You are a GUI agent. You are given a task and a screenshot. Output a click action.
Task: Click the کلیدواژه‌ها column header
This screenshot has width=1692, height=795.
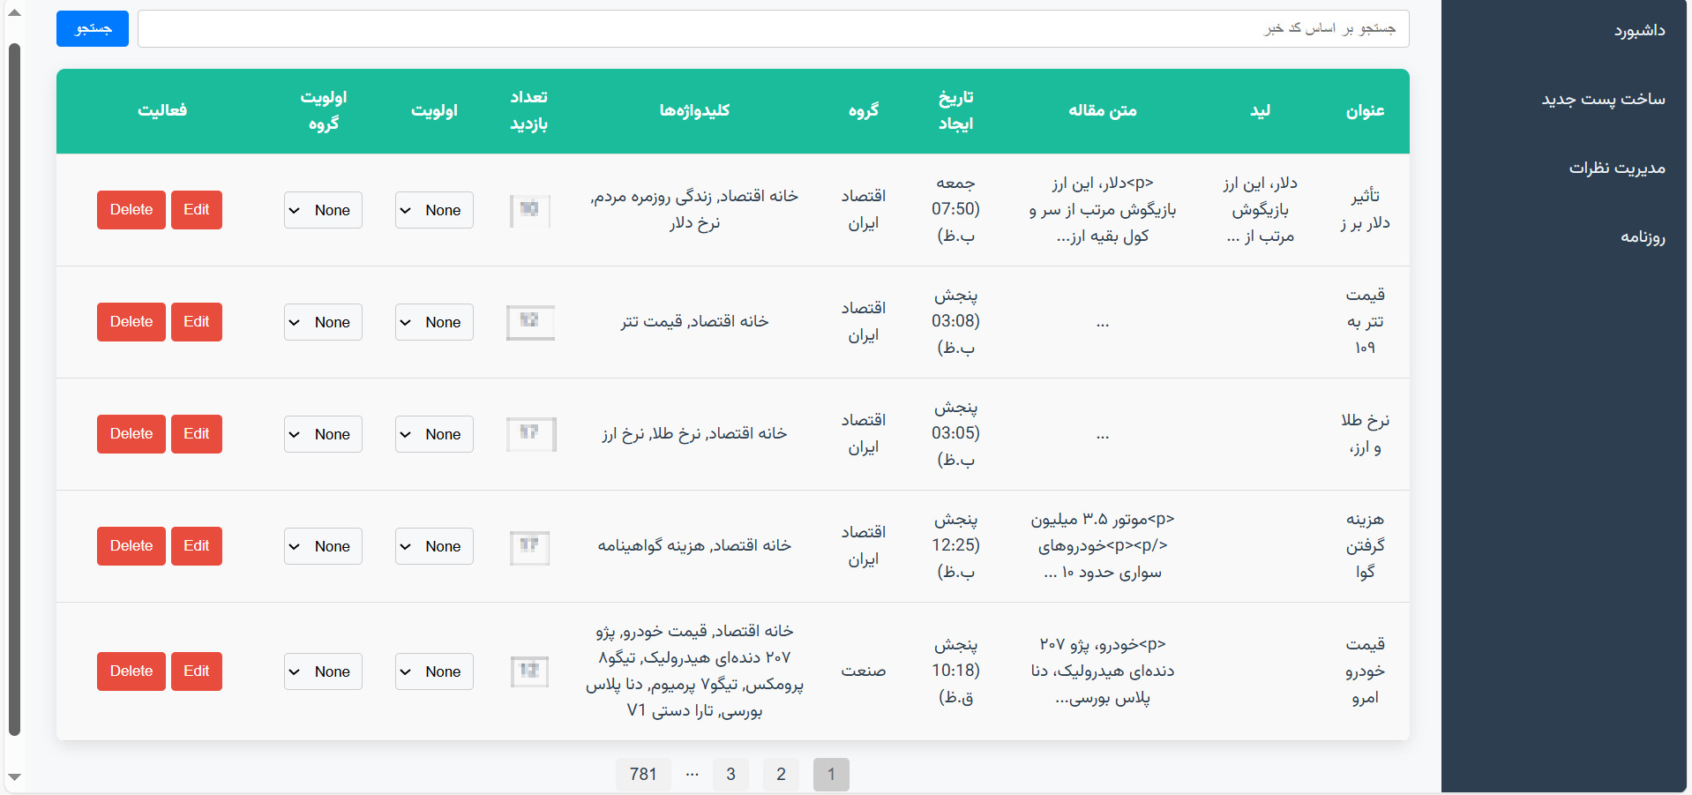694,110
